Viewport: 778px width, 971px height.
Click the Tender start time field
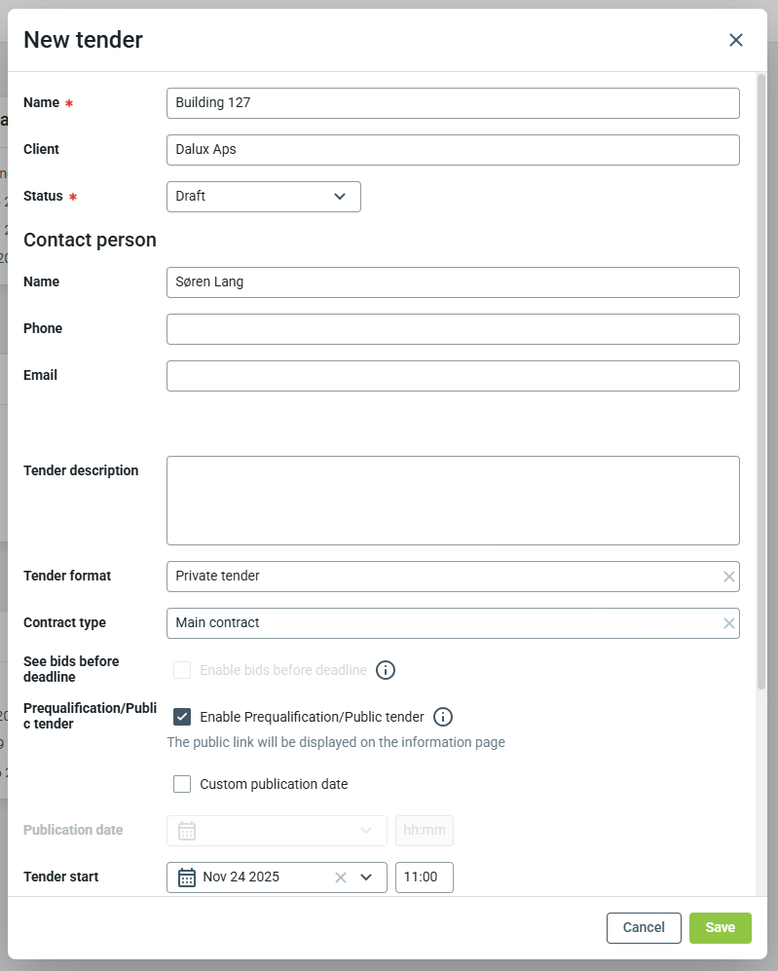424,878
